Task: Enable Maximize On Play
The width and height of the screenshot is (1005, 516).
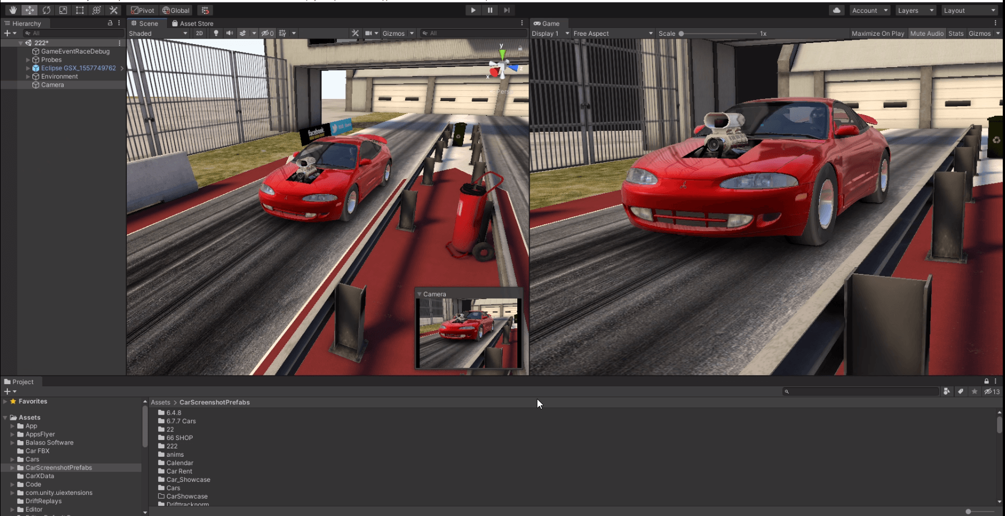Action: (x=878, y=34)
